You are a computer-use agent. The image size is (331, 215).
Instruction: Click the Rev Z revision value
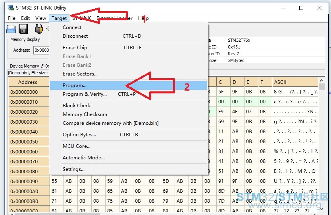233,54
